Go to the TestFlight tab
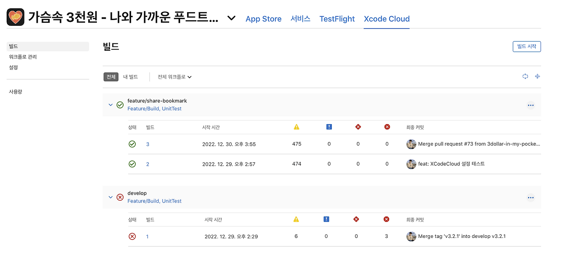 point(337,19)
